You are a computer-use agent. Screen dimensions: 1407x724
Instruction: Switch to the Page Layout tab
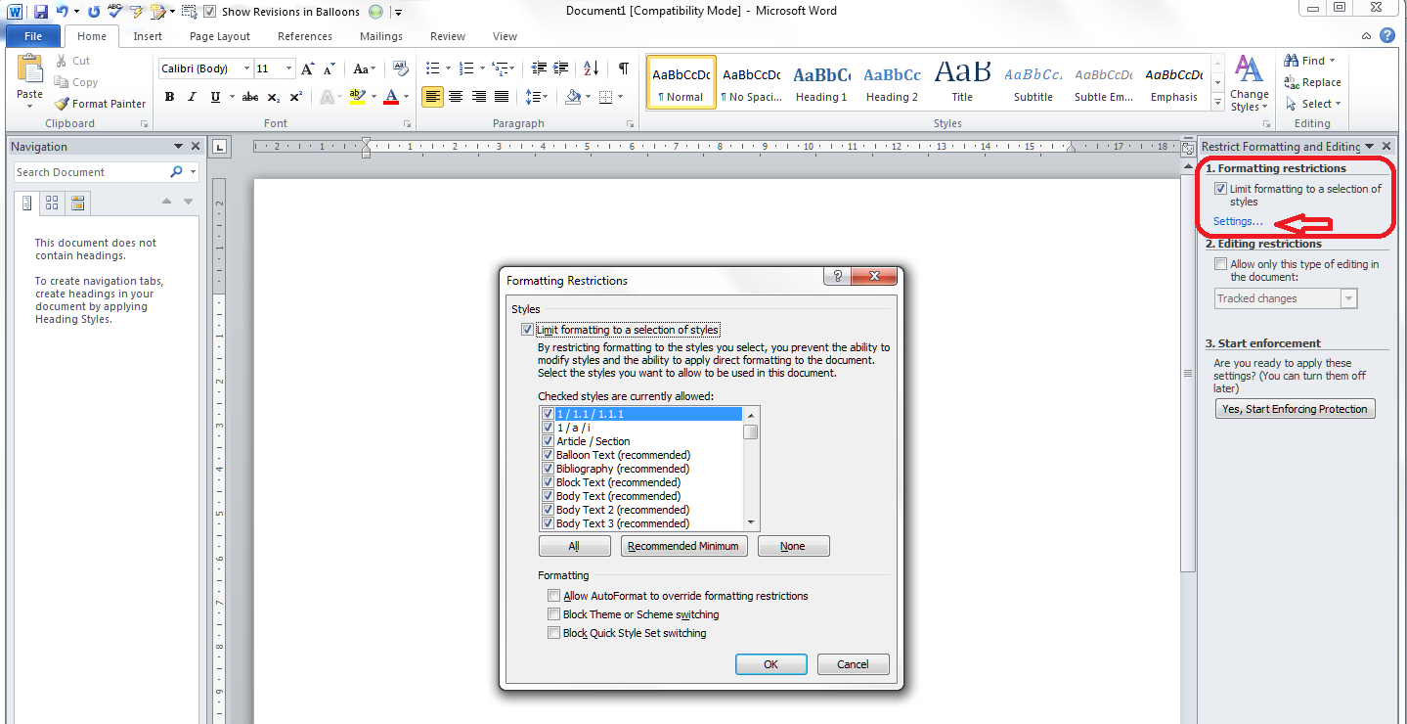click(220, 36)
